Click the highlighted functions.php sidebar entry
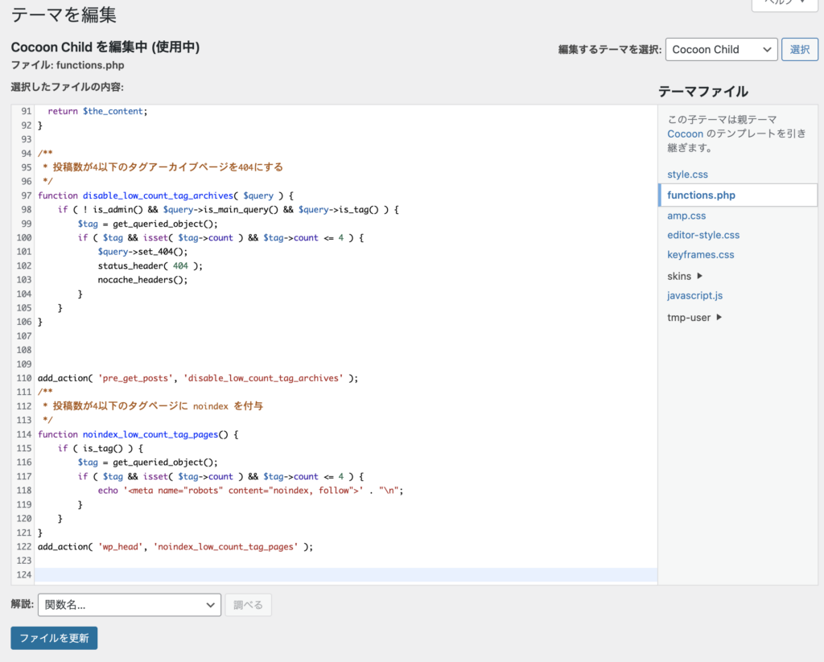 tap(702, 195)
